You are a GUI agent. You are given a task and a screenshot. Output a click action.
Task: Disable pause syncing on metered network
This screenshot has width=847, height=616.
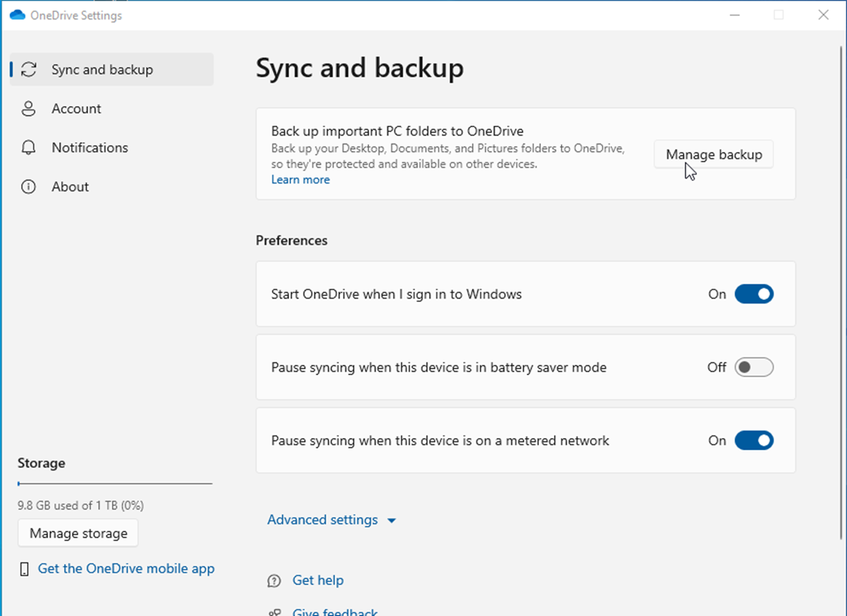click(753, 440)
